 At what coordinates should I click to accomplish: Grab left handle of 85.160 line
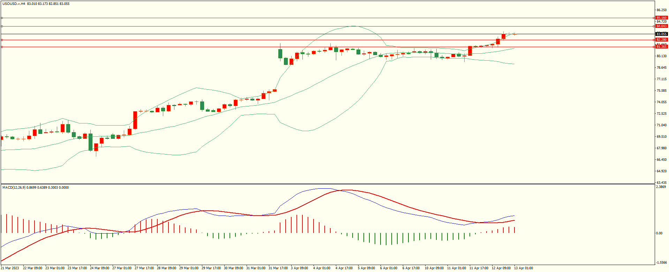pos(2,18)
